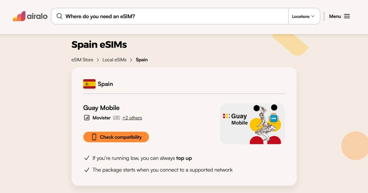Expand the Locations chevron arrow
The image size is (368, 193).
click(313, 16)
